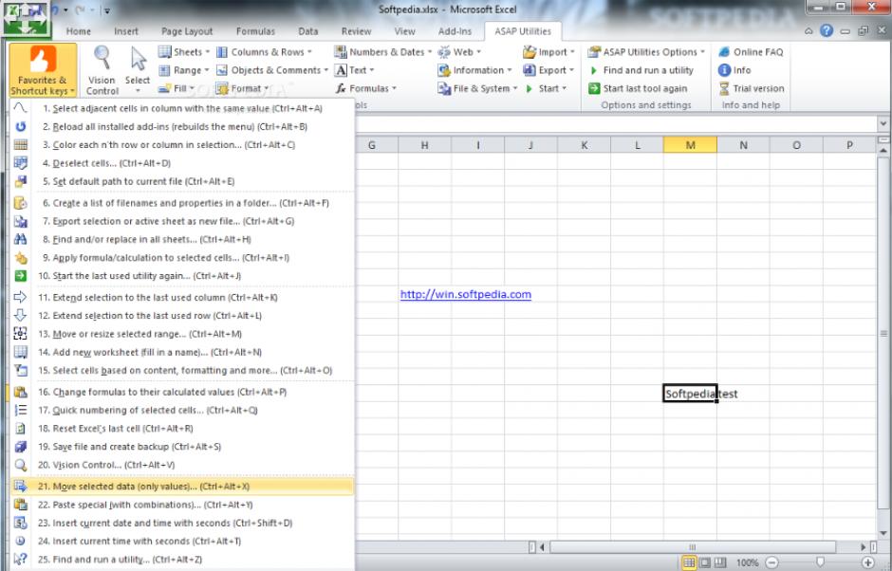This screenshot has height=571, width=892.
Task: Open the Export dropdown
Action: 548,70
